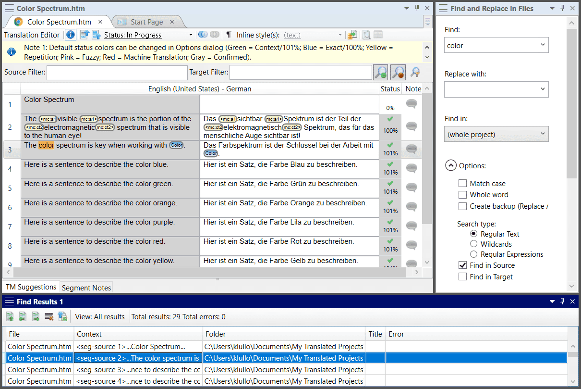This screenshot has width=581, height=389.
Task: Click View: All results button
Action: click(x=100, y=317)
